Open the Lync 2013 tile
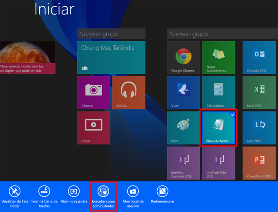Screen dimensions: 278x212 pyautogui.click(x=259, y=128)
